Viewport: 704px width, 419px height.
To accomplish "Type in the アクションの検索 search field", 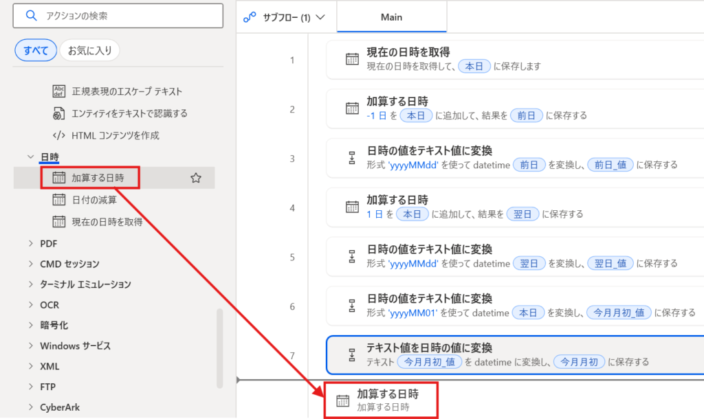I will pyautogui.click(x=118, y=16).
